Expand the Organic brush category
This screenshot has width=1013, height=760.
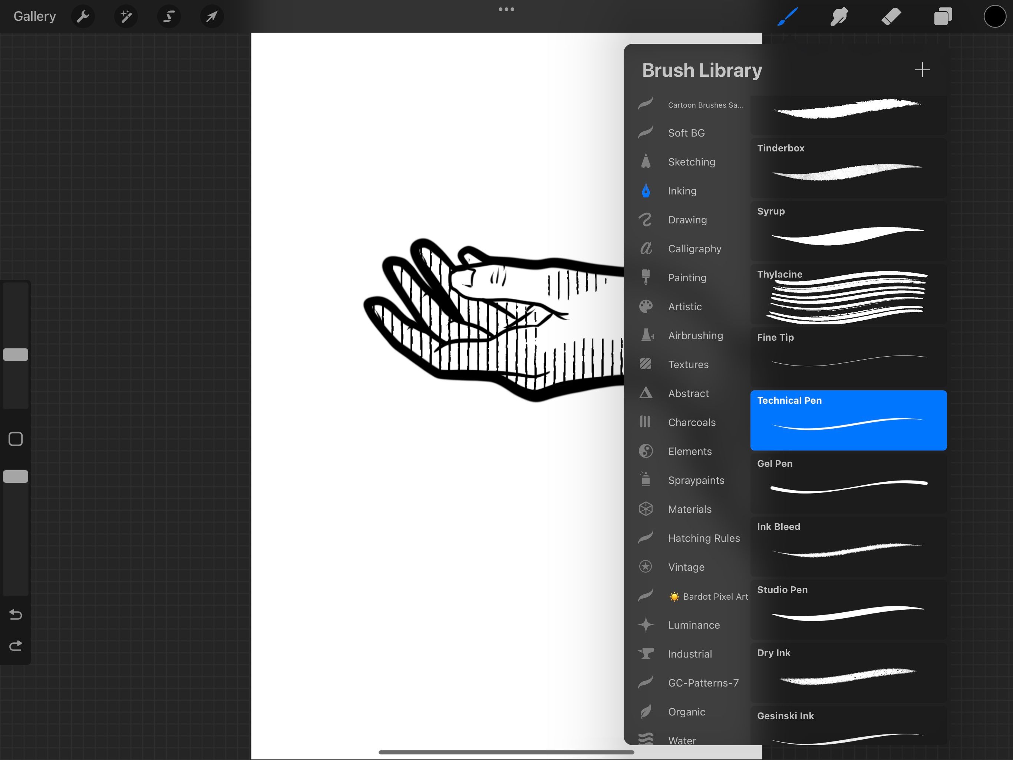pyautogui.click(x=687, y=711)
